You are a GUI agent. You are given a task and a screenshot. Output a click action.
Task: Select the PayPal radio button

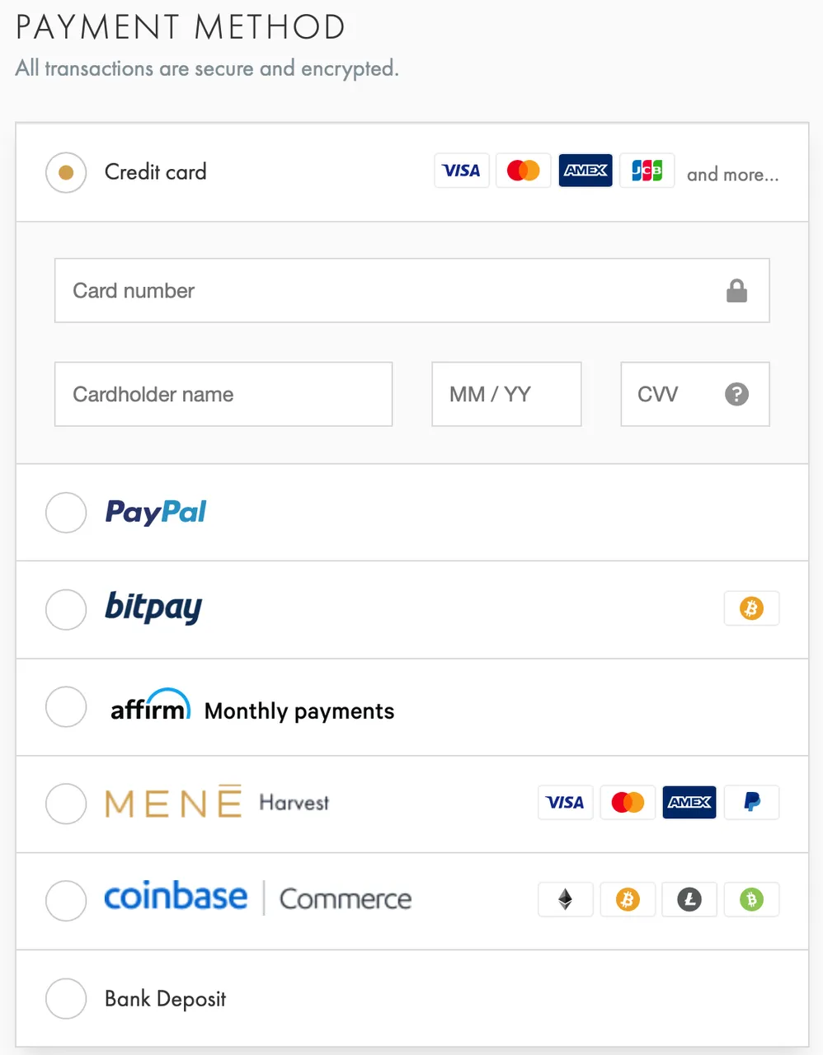66,513
